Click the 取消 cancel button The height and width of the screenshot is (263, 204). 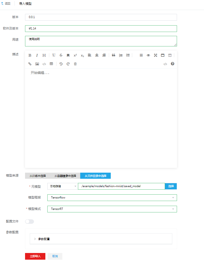(55, 256)
